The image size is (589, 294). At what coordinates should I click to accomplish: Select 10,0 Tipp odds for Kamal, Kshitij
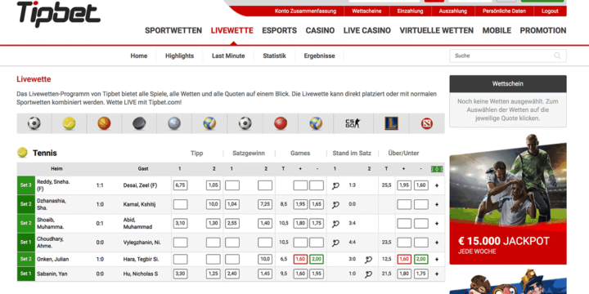213,204
